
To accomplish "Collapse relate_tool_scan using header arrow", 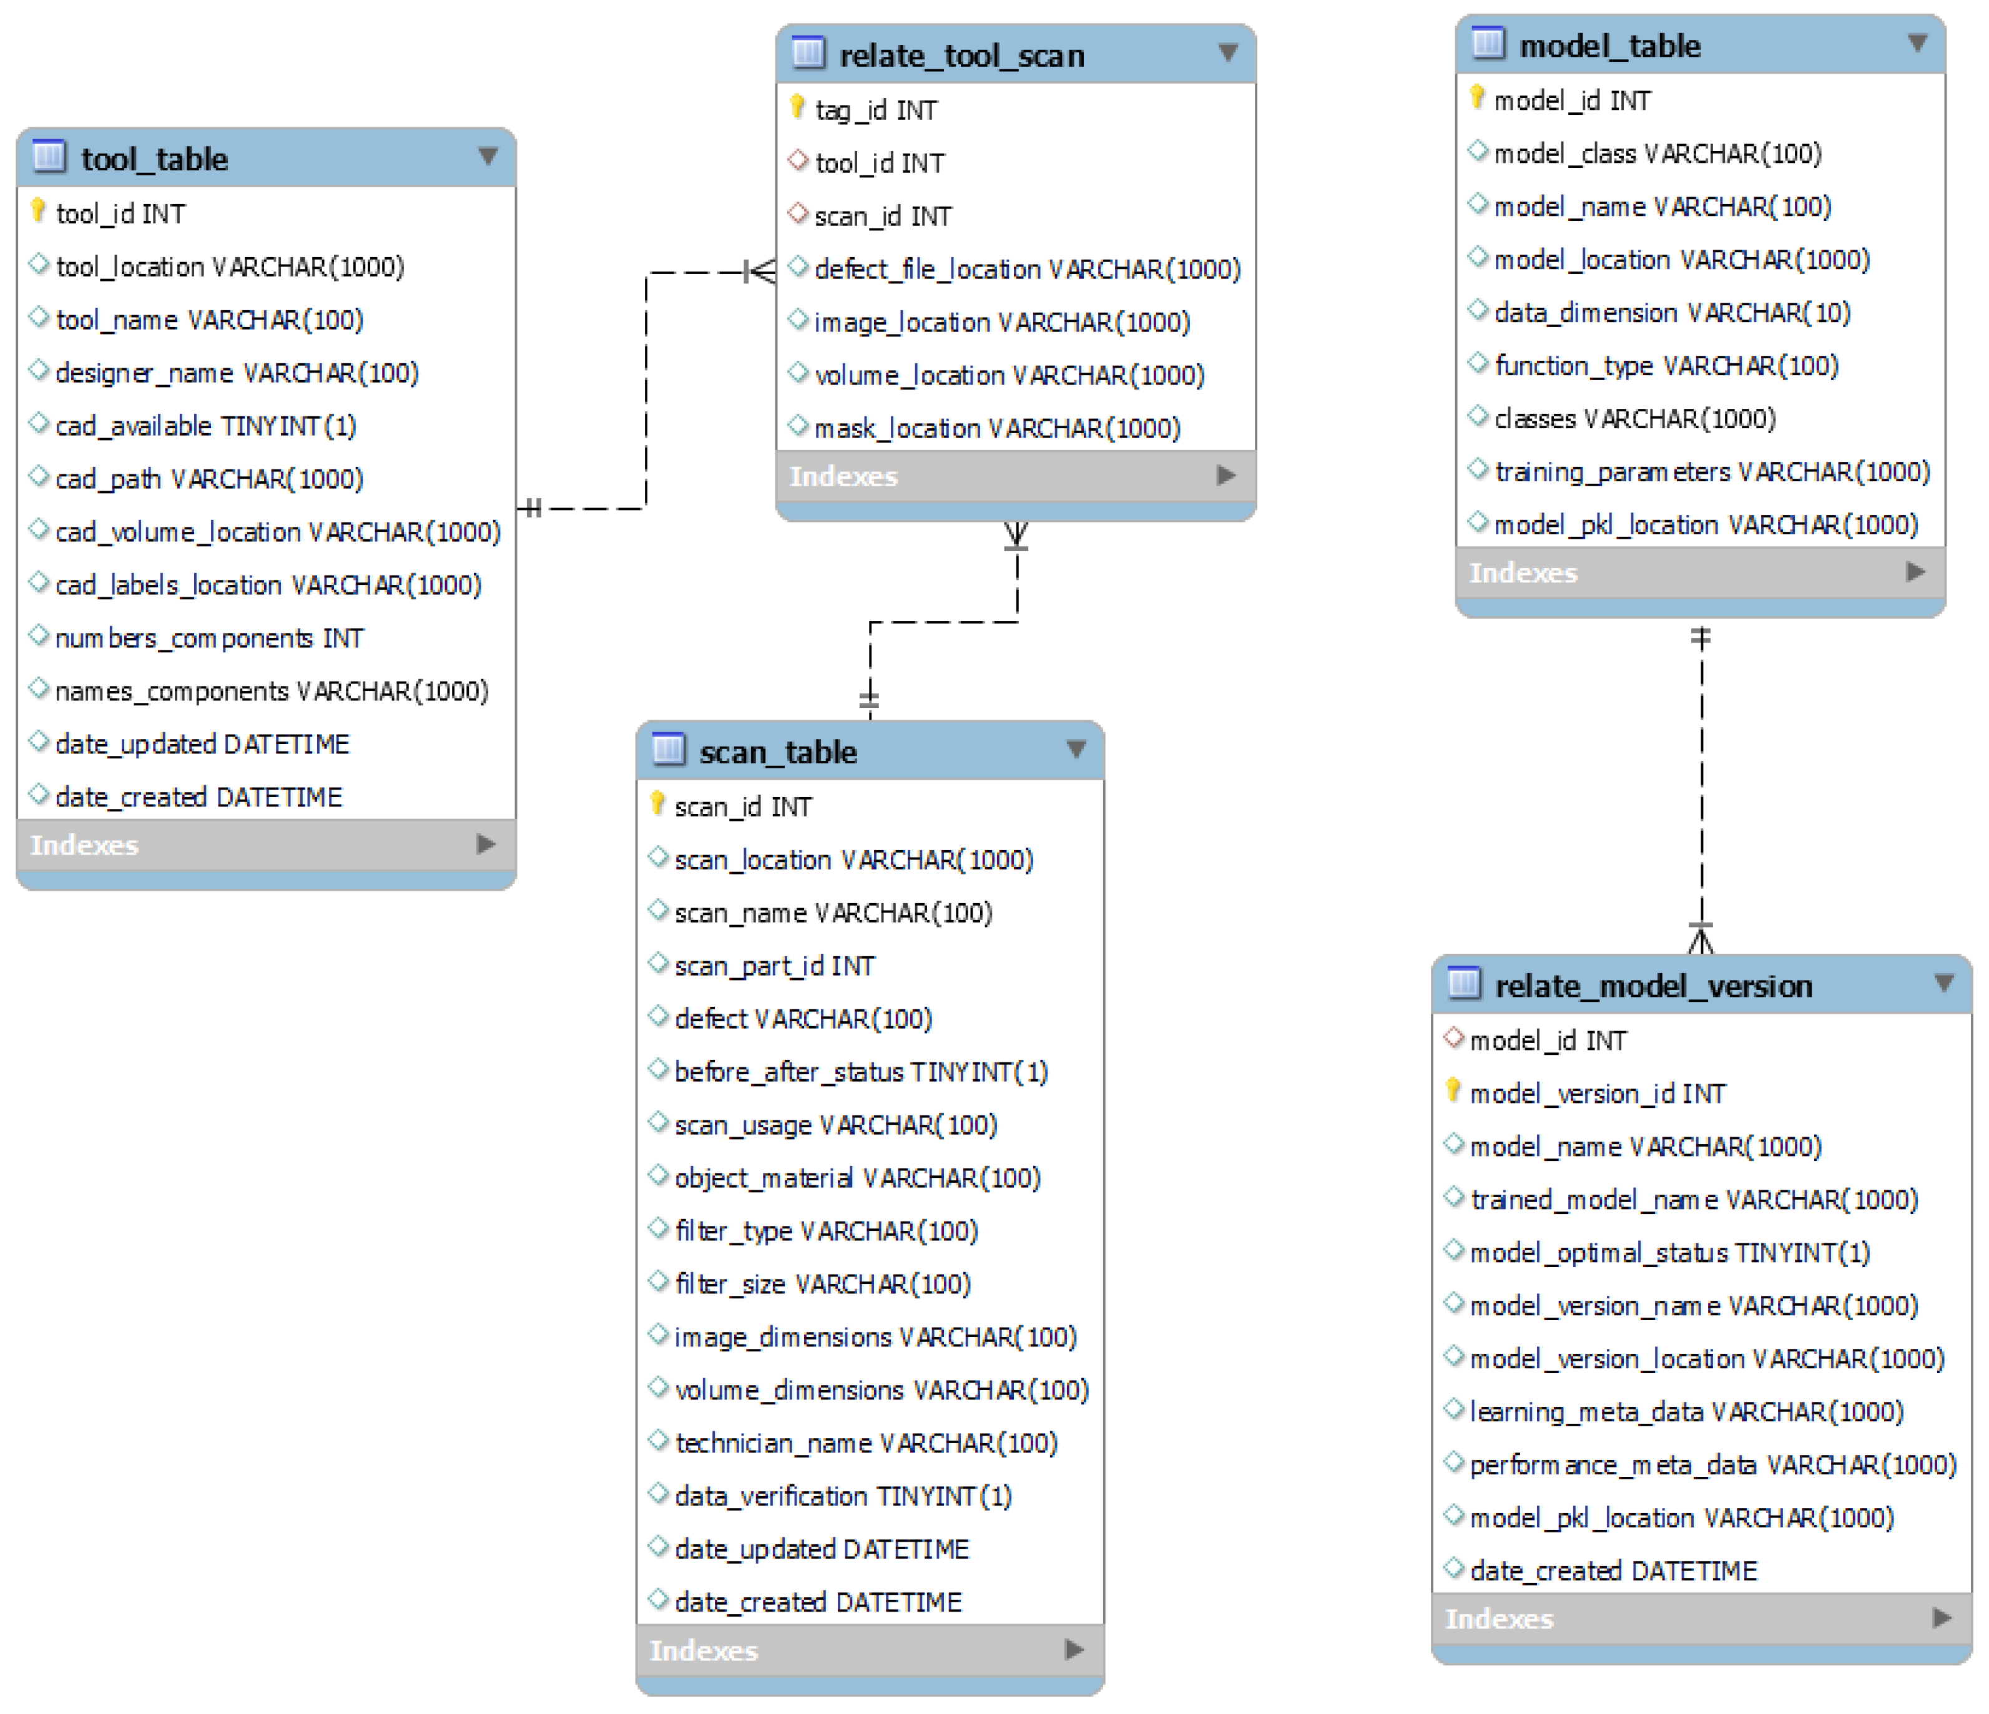I will tap(1227, 52).
